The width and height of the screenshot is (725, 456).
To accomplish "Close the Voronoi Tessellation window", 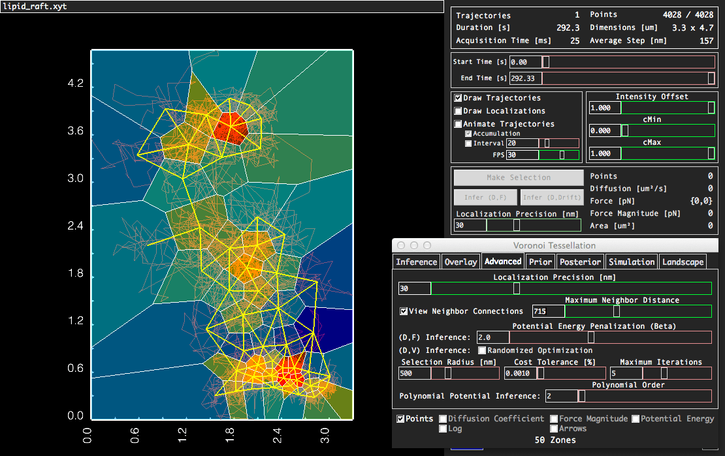I will tap(401, 245).
